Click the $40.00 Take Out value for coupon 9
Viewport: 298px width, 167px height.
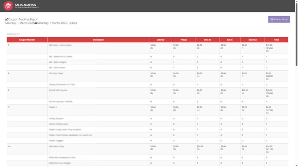252,93
